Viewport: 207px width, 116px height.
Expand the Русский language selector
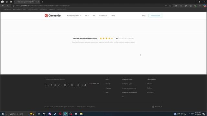click(157, 107)
